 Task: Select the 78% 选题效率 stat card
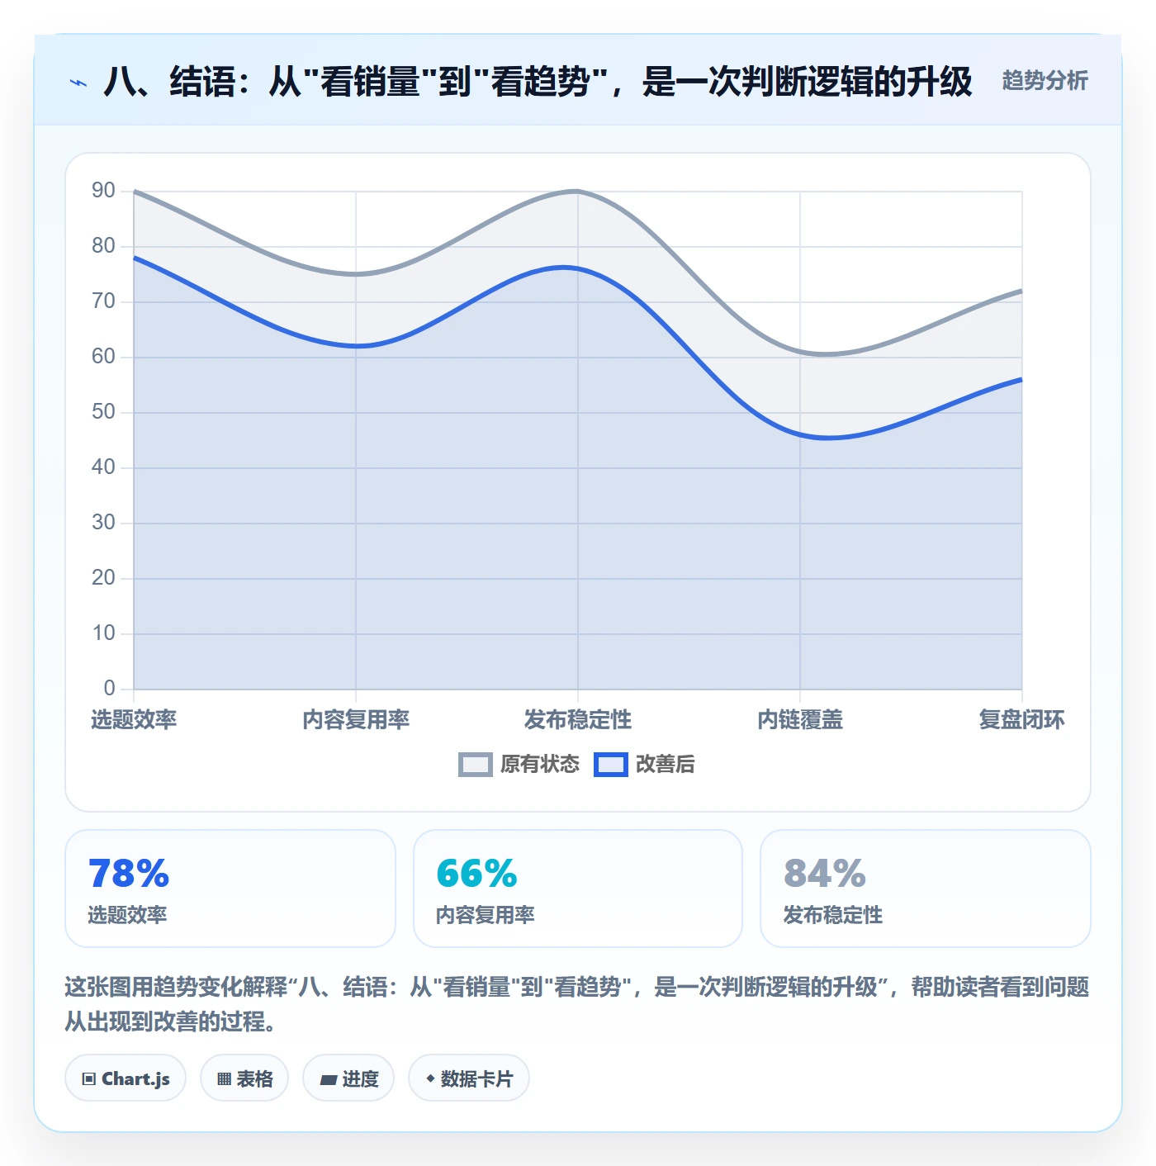pos(230,889)
